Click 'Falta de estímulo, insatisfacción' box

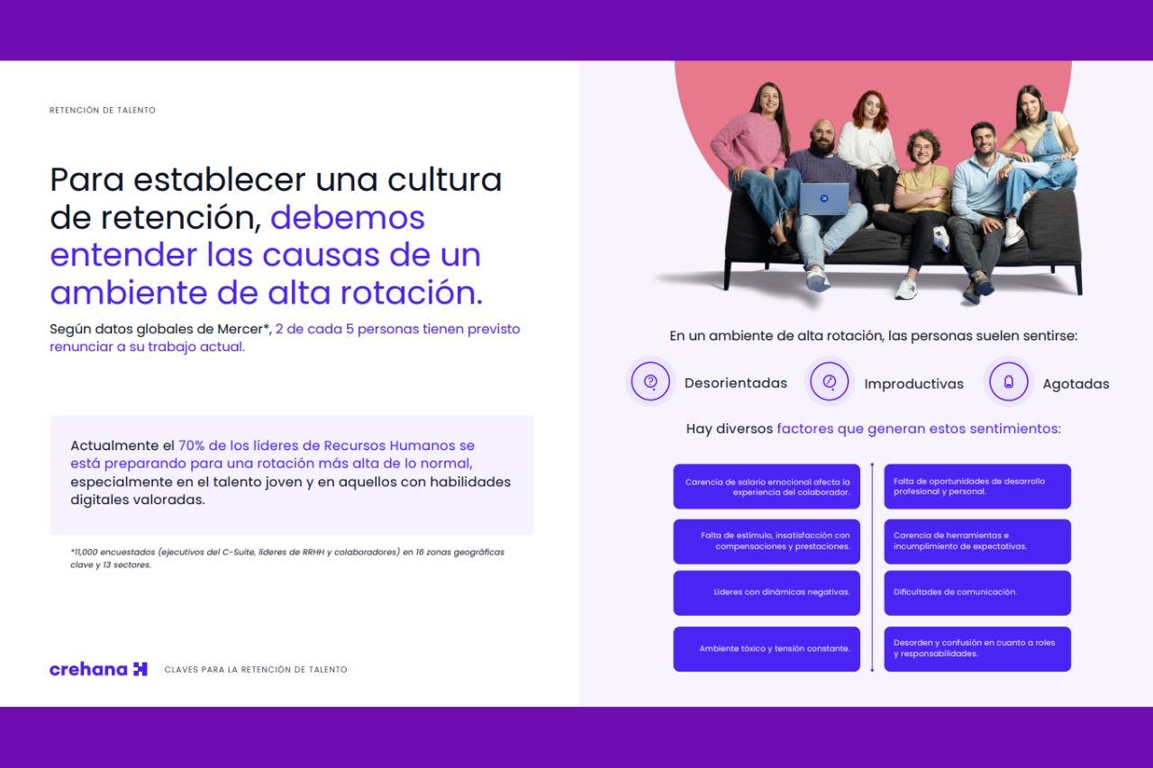[767, 541]
